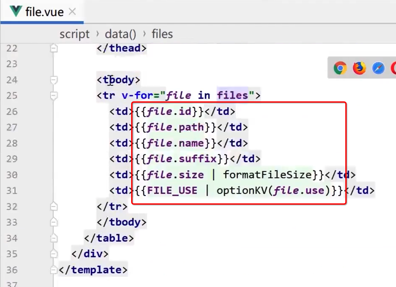The width and height of the screenshot is (396, 287).
Task: Close the file.vue tab
Action: [72, 12]
